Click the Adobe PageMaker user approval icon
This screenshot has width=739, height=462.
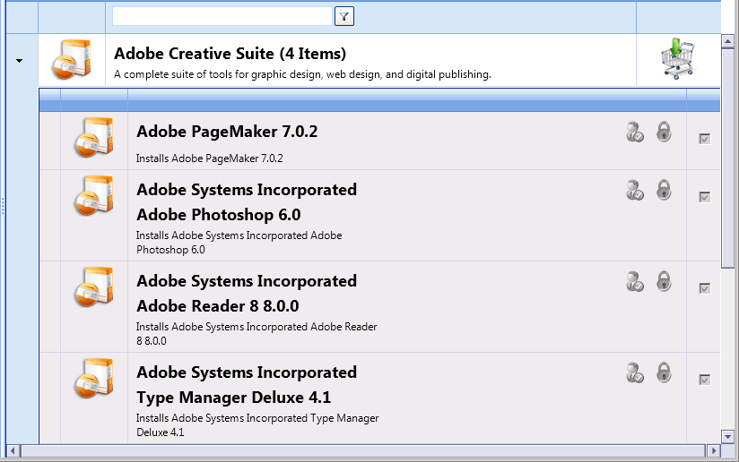[634, 132]
